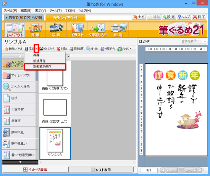Screen dimensions: 210x176
Task: Go to last page button
Action: (199, 170)
